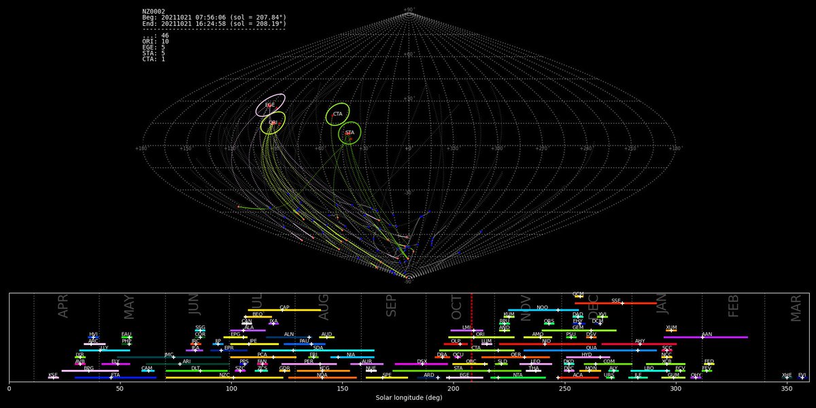Click the QUA shower label in the timeline
The image size is (816, 408).
pyautogui.click(x=592, y=347)
